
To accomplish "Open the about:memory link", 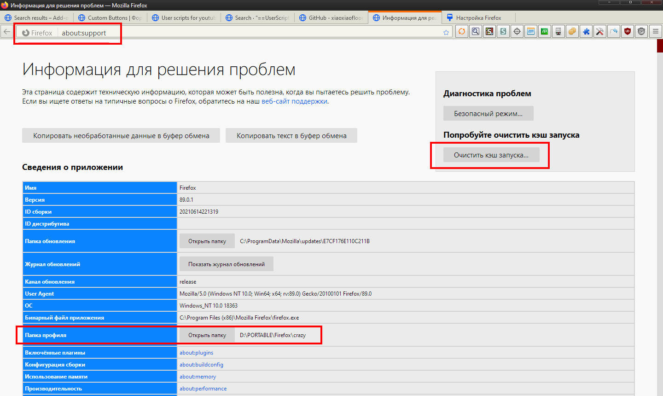I will click(198, 376).
